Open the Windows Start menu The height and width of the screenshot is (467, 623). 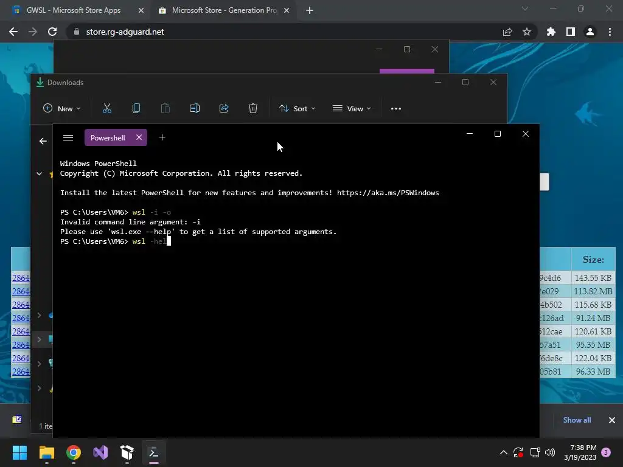click(19, 452)
